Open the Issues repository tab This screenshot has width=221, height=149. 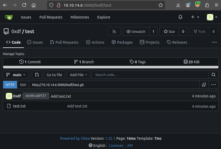(x=35, y=42)
